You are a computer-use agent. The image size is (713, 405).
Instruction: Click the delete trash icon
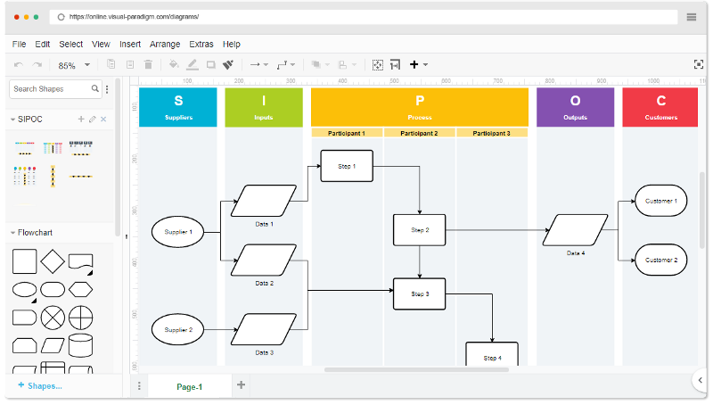click(148, 65)
